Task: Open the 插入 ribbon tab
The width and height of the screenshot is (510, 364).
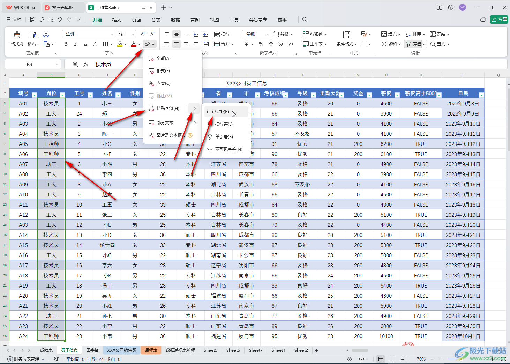Action: (117, 20)
